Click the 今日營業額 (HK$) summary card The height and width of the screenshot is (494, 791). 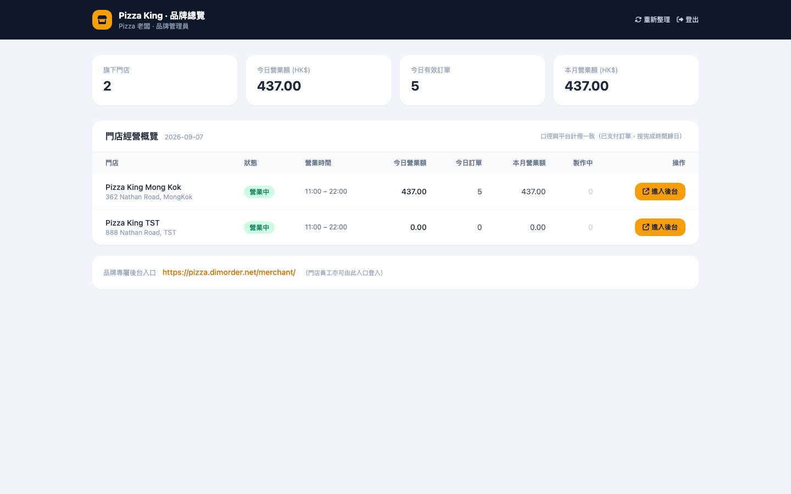click(x=319, y=80)
